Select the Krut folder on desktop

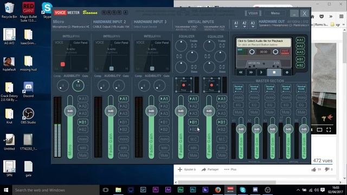pyautogui.click(x=9, y=115)
